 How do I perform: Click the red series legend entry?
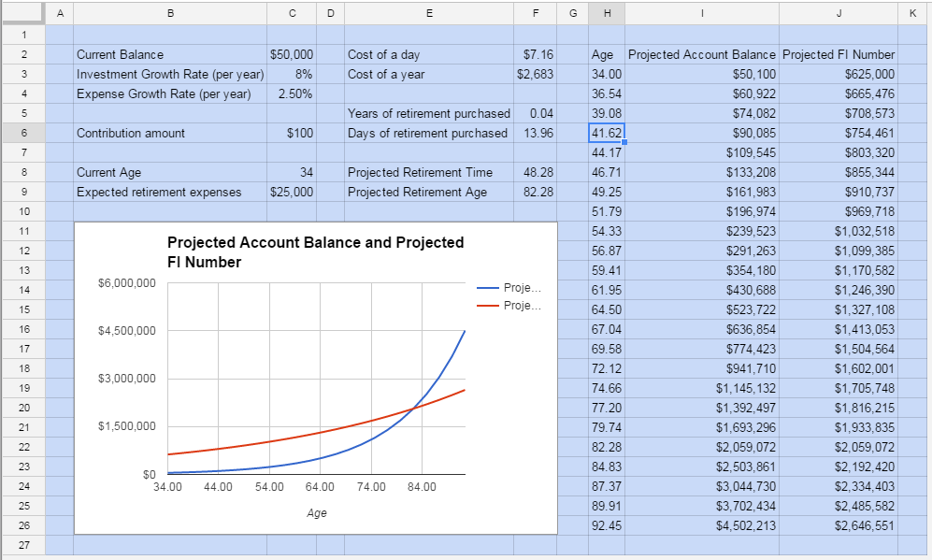pyautogui.click(x=509, y=306)
